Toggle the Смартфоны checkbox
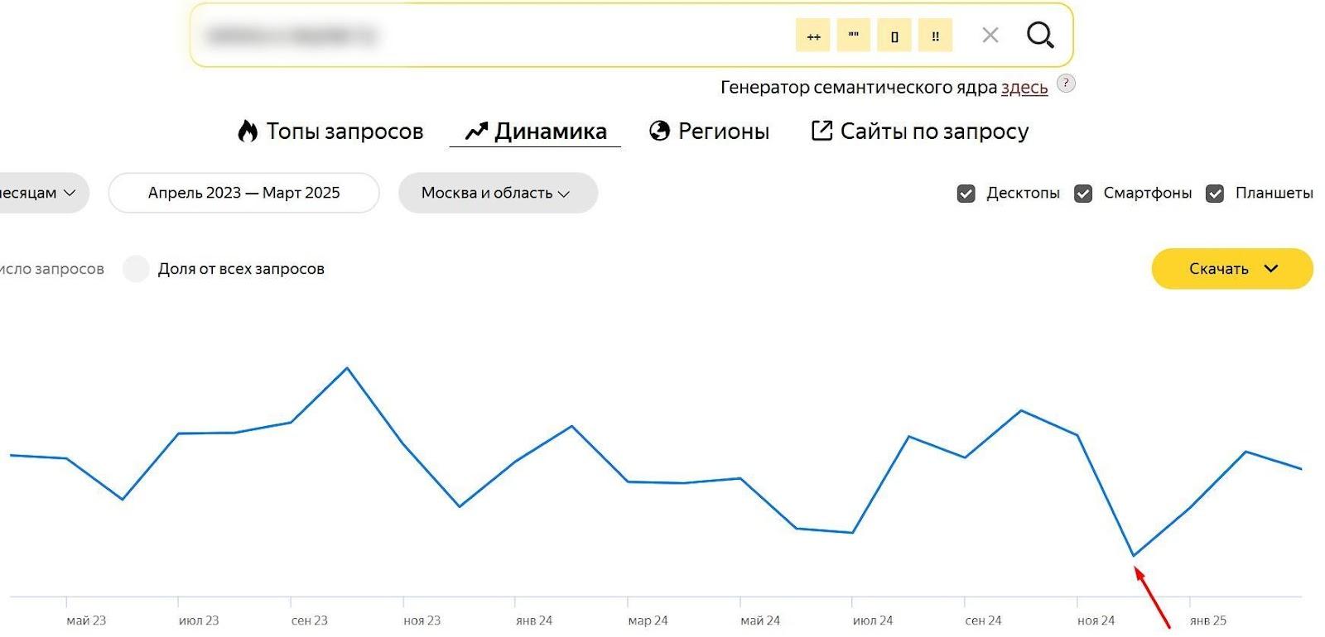Image resolution: width=1325 pixels, height=637 pixels. click(x=1083, y=194)
